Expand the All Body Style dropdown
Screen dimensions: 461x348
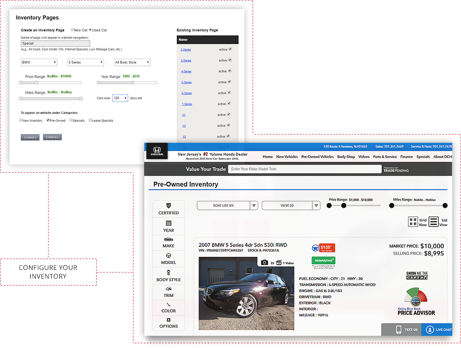click(132, 62)
